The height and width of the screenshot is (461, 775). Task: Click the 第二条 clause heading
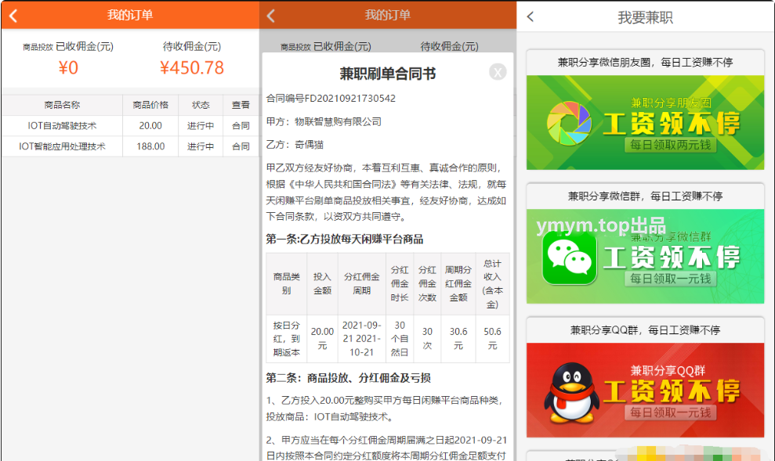pyautogui.click(x=349, y=378)
